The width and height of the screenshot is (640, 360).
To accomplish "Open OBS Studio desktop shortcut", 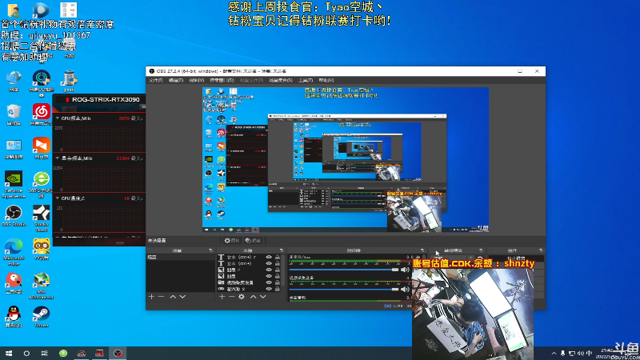I will (x=14, y=216).
